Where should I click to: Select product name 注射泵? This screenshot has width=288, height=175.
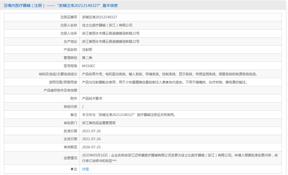(87, 50)
